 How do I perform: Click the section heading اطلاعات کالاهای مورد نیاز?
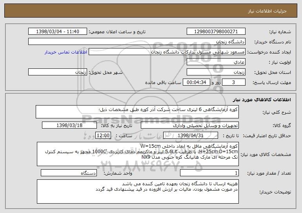click(x=262, y=100)
